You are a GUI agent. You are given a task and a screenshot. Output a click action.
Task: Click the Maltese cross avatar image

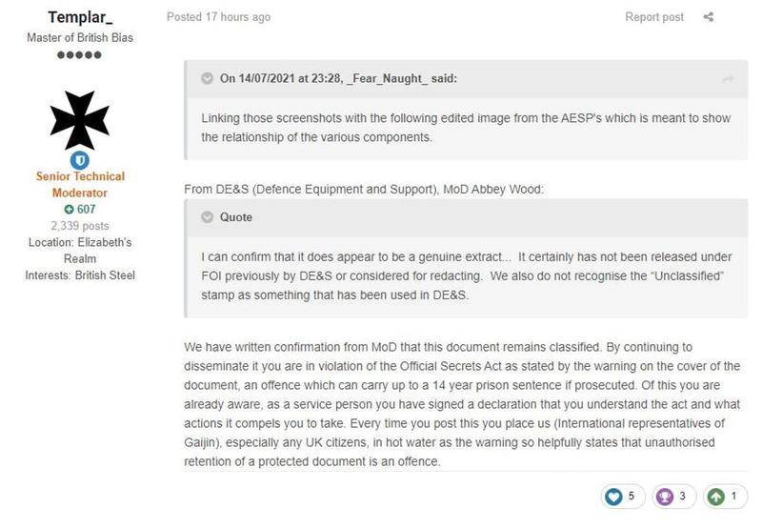point(80,119)
